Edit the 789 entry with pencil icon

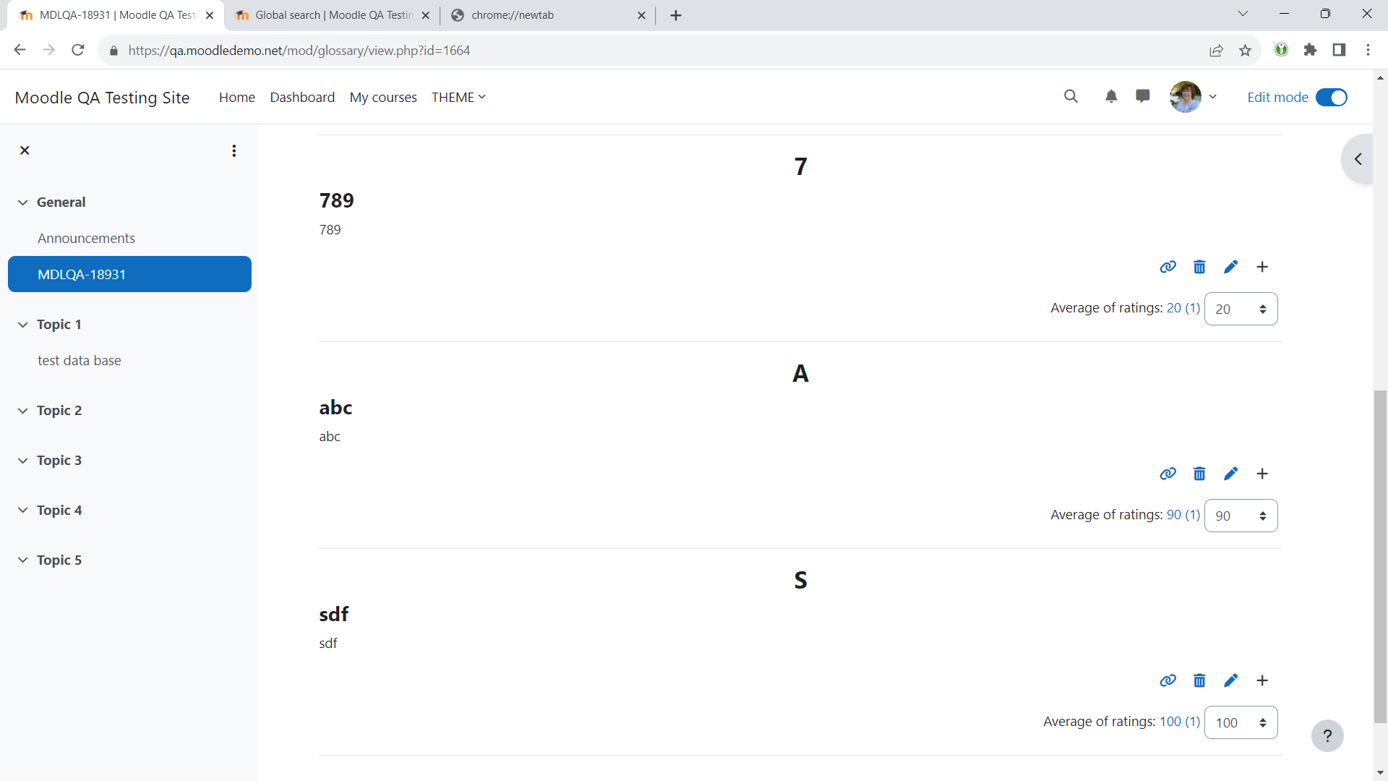1230,267
